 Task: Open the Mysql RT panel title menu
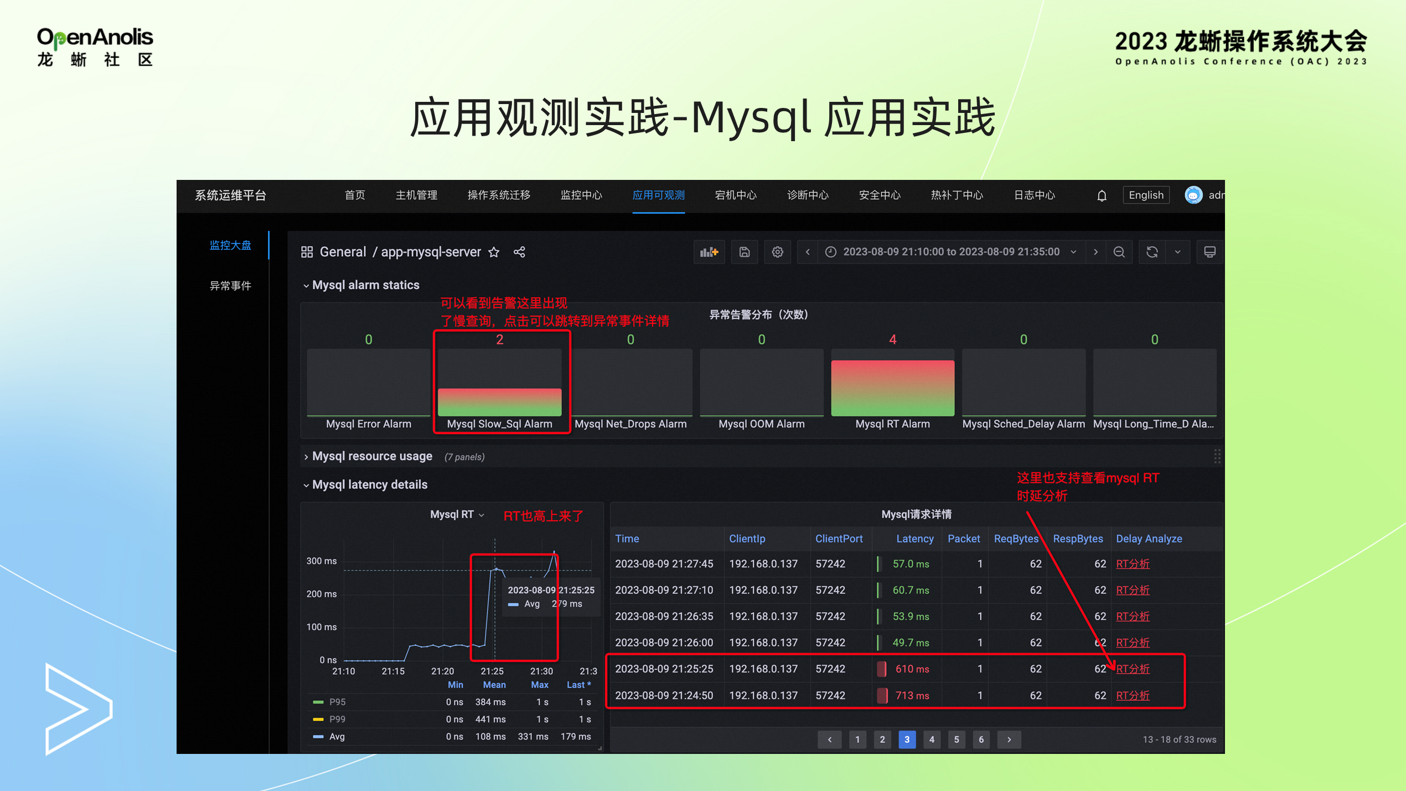(x=457, y=514)
